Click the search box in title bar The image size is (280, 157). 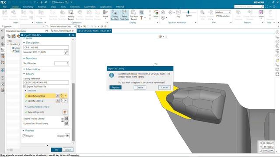coord(249,7)
